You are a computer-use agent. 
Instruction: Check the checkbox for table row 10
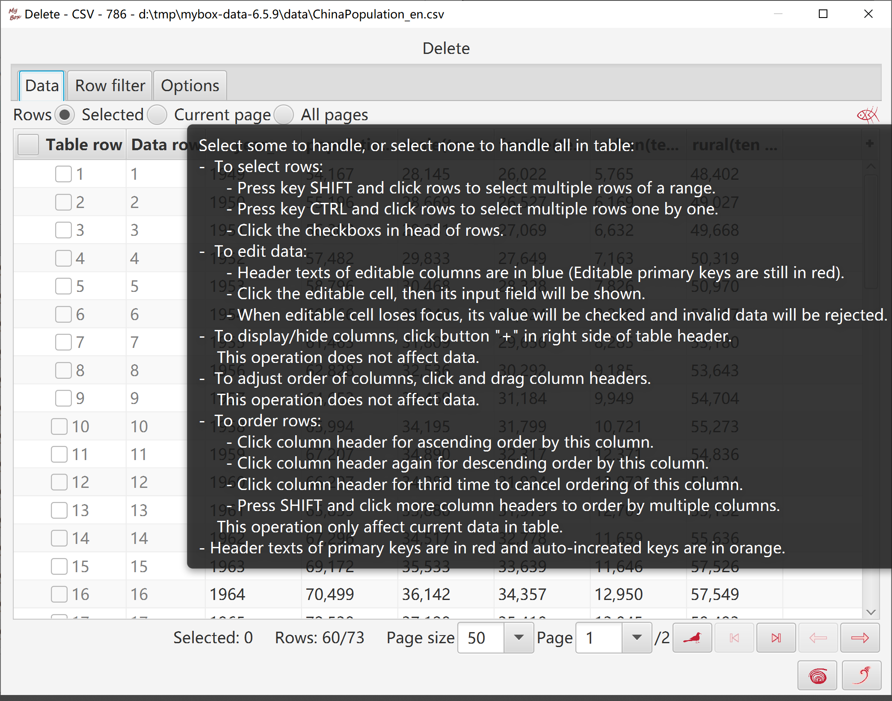59,427
